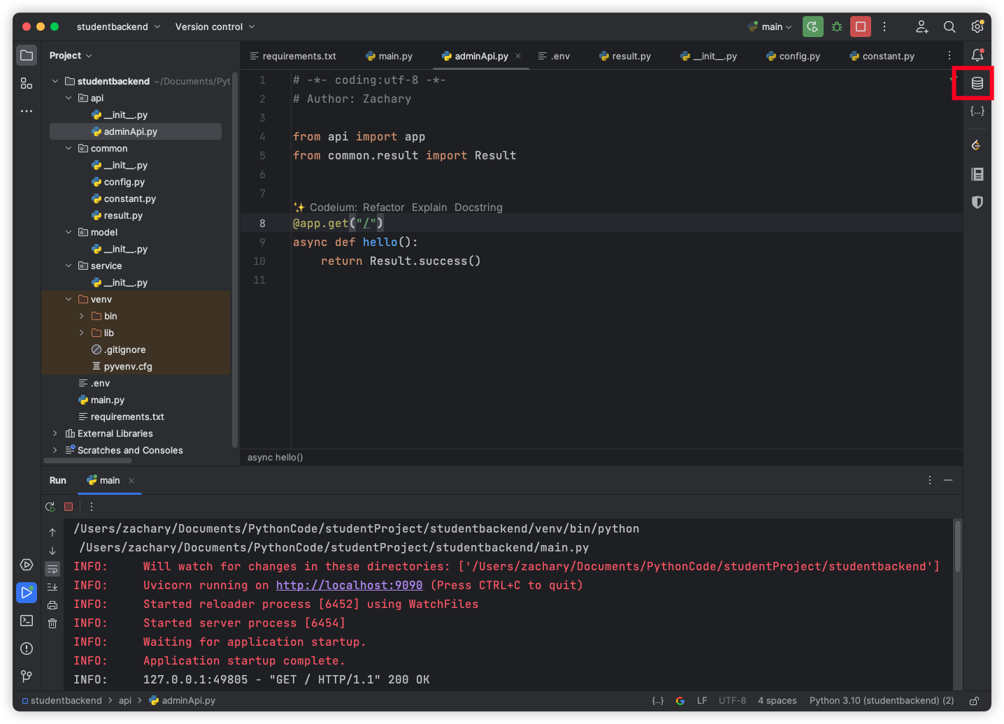Toggle the Project tool window folder icon

27,55
